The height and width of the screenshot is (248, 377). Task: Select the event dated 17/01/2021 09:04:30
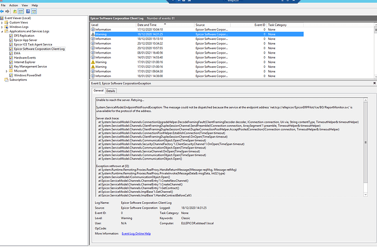pos(197,72)
